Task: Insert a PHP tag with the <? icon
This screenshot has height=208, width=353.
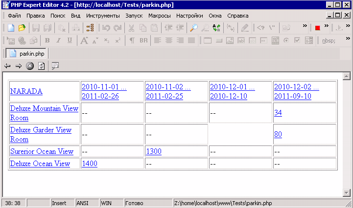Action: [x=260, y=28]
